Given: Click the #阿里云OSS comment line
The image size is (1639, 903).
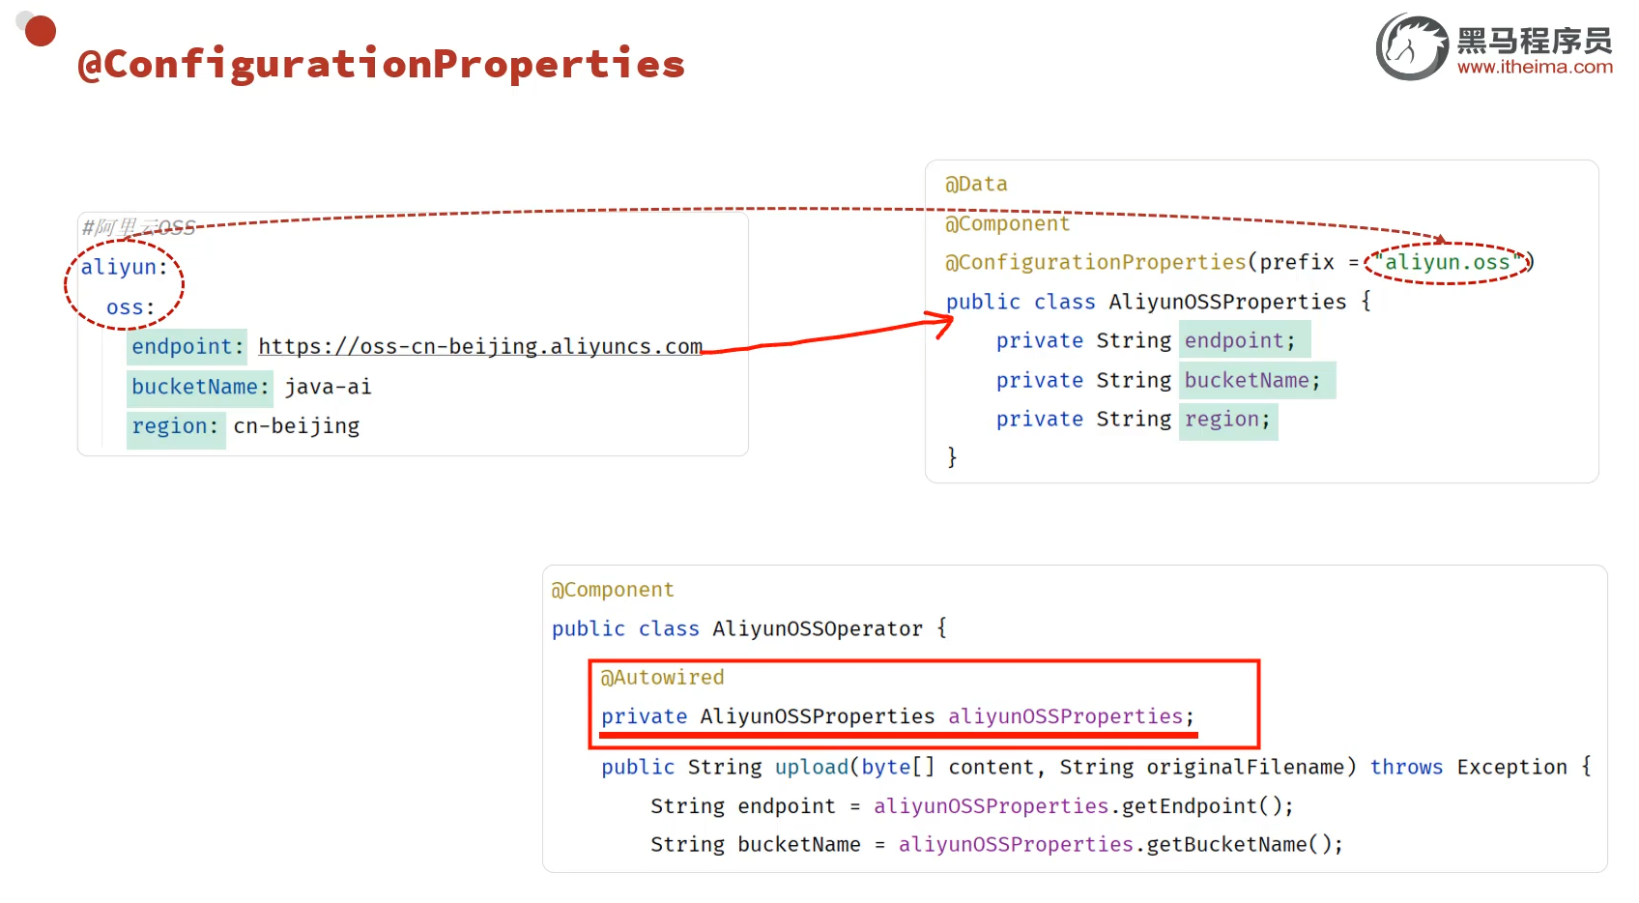Looking at the screenshot, I should click(x=139, y=227).
